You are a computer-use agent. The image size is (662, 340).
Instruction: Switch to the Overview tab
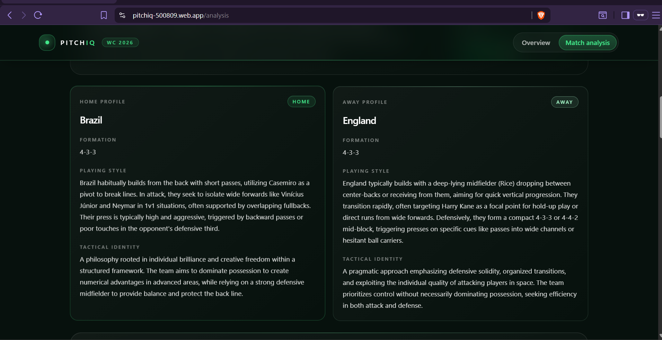536,43
